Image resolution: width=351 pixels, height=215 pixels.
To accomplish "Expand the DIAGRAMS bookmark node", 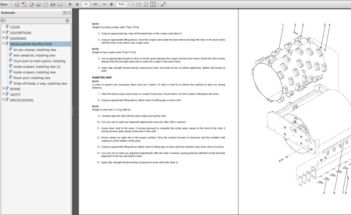I will tap(4, 38).
